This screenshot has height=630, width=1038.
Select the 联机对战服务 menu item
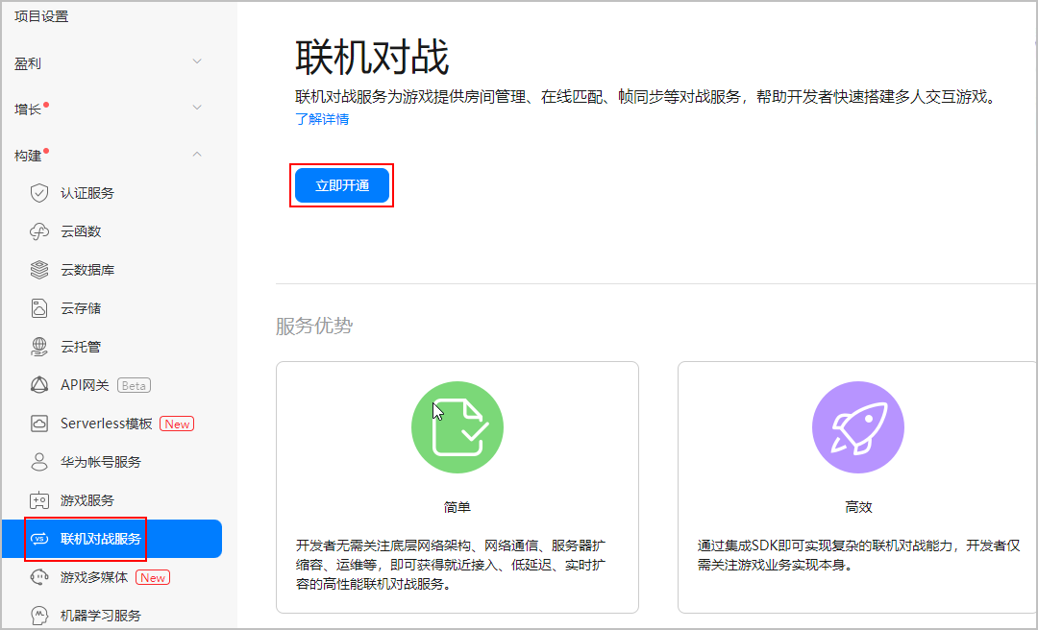111,539
